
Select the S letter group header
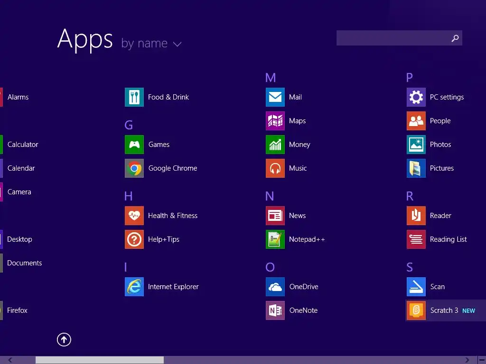pos(410,267)
